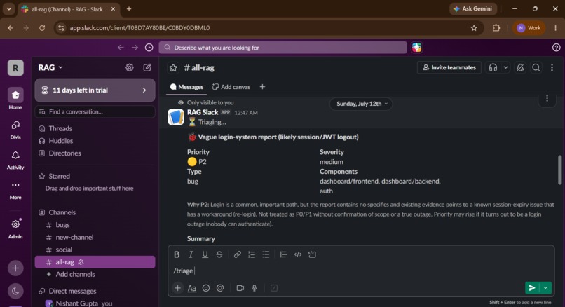Open DMs in left rail

pos(15,129)
